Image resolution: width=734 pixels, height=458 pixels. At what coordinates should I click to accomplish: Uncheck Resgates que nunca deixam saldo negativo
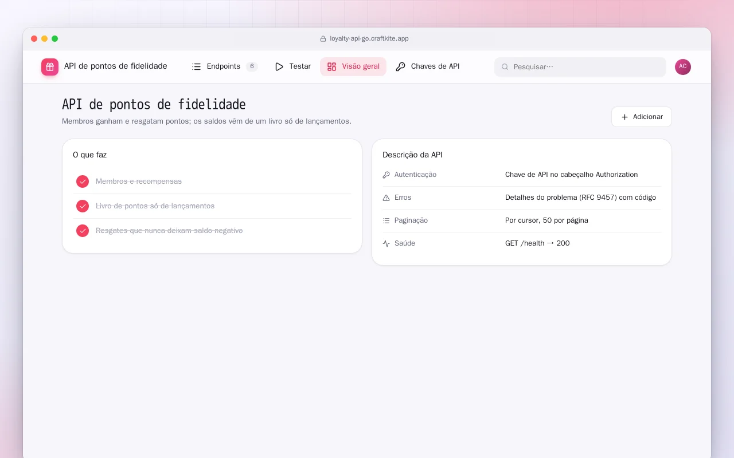point(83,231)
